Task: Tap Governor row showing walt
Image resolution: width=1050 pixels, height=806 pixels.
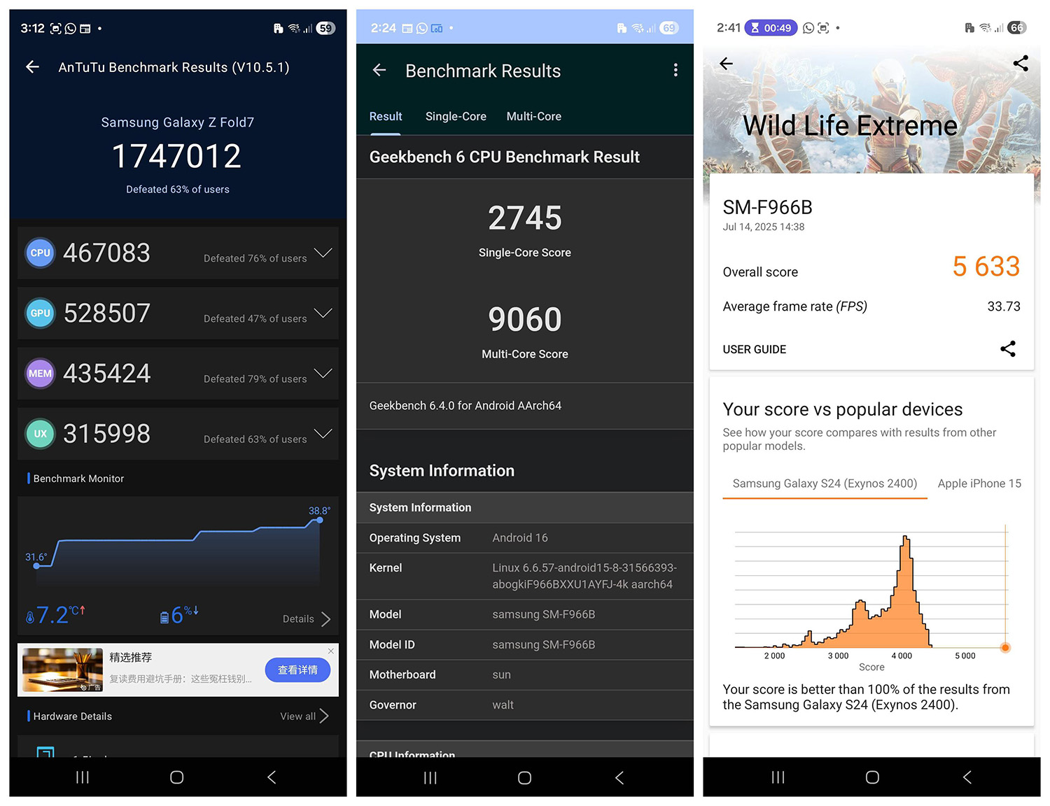Action: coord(525,705)
